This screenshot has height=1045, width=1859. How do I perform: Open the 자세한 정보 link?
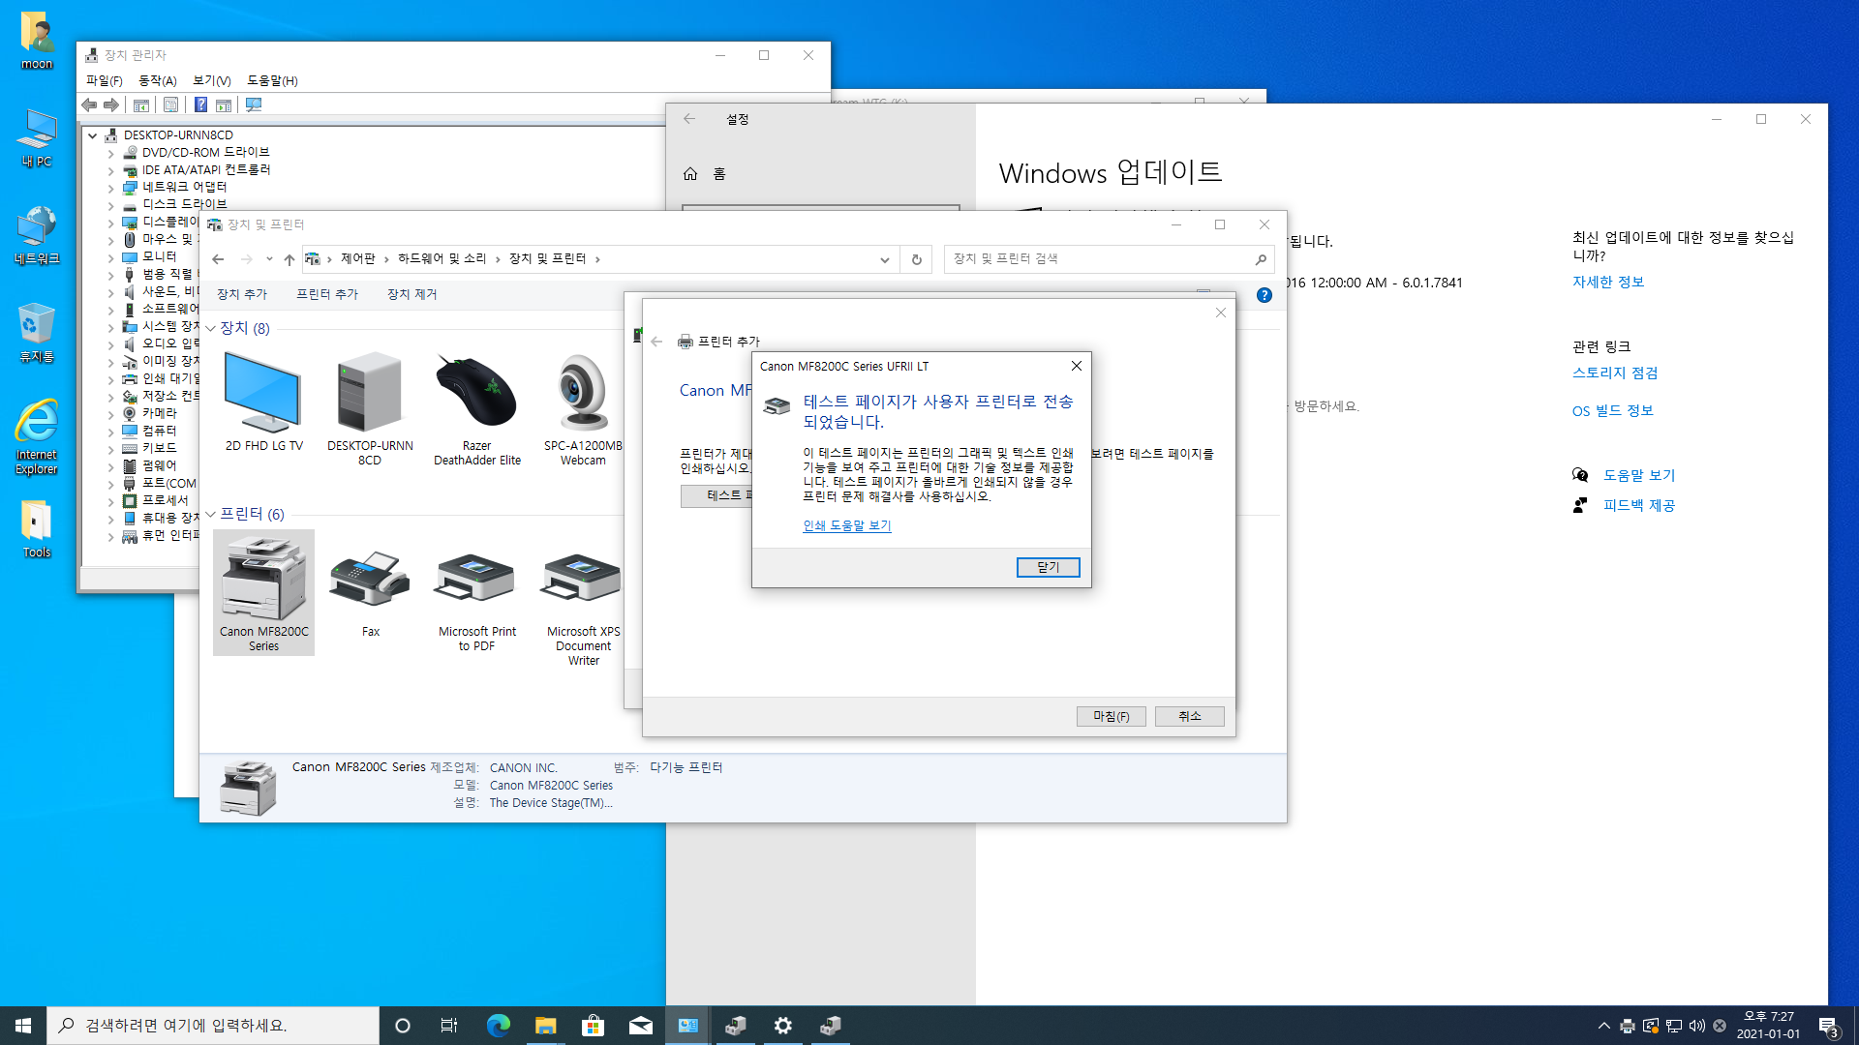[x=1608, y=282]
